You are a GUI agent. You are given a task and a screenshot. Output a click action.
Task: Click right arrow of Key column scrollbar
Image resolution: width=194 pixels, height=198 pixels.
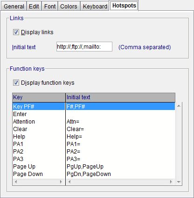point(61,182)
